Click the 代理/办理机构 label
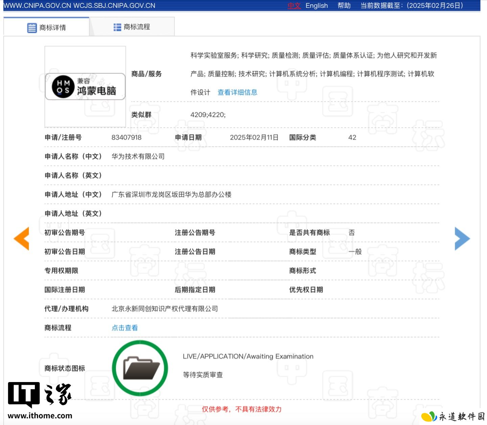This screenshot has height=425, width=487. tap(67, 309)
